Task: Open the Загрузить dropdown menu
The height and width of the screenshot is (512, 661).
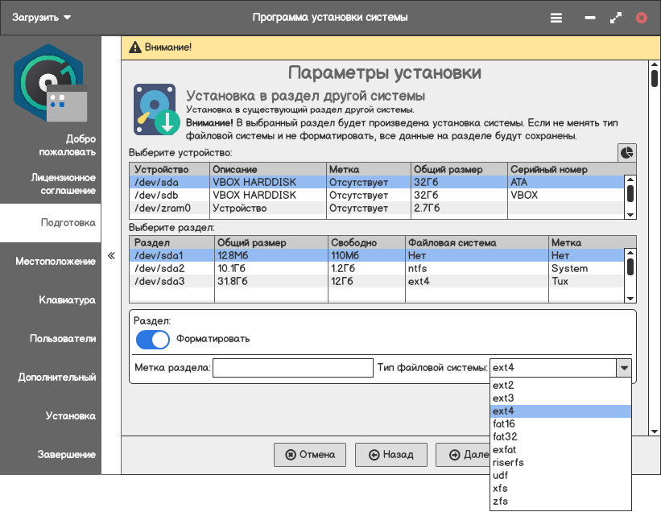Action: [42, 18]
